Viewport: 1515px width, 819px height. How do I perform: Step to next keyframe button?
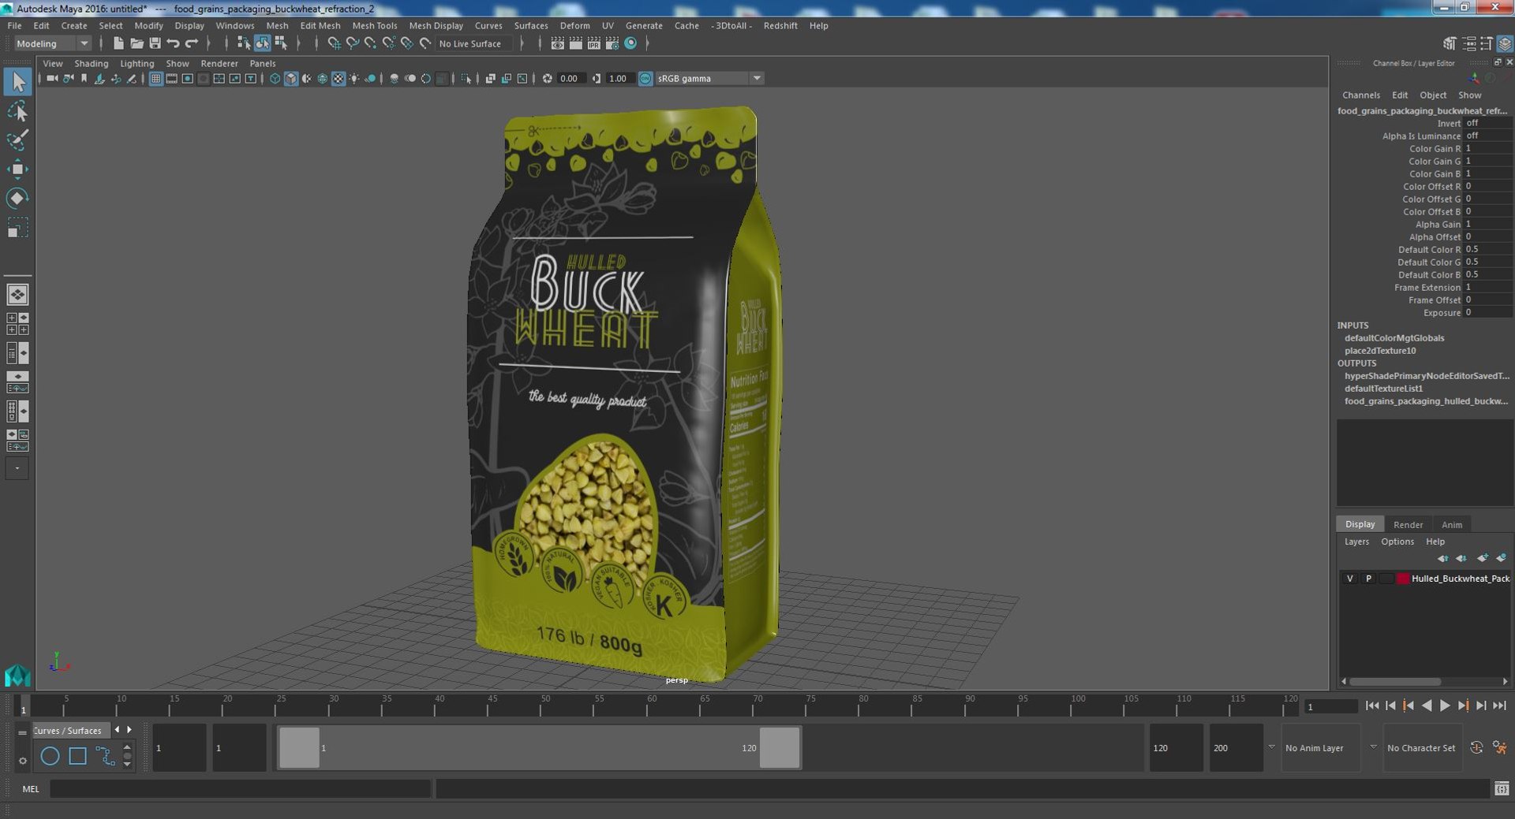tap(1463, 705)
